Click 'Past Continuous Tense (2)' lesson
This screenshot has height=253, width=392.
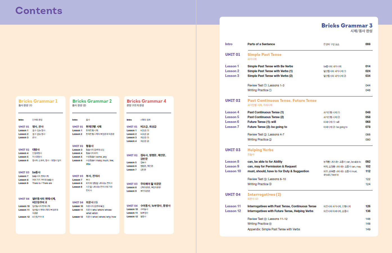point(266,117)
